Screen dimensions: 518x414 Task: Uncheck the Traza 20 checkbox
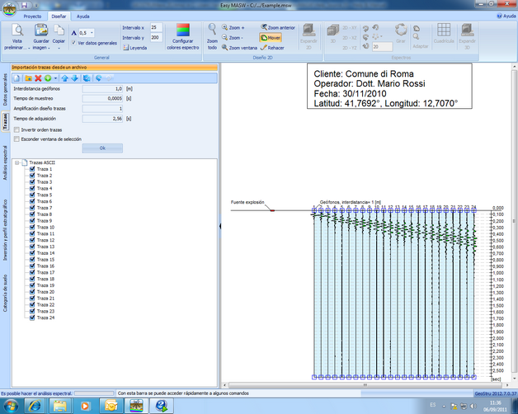(x=32, y=292)
